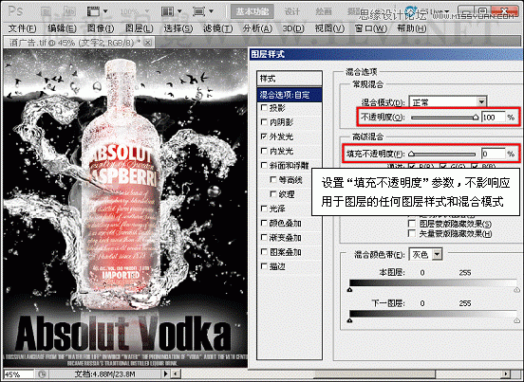Screen dimensions: 524x382
Task: Enable the 斜面和浮雕 bevel checkbox
Action: click(x=264, y=165)
